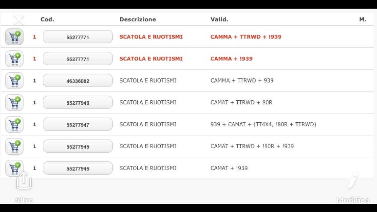This screenshot has width=377, height=212.
Task: Tap the pencil icon above Modifica
Action: pos(353,181)
